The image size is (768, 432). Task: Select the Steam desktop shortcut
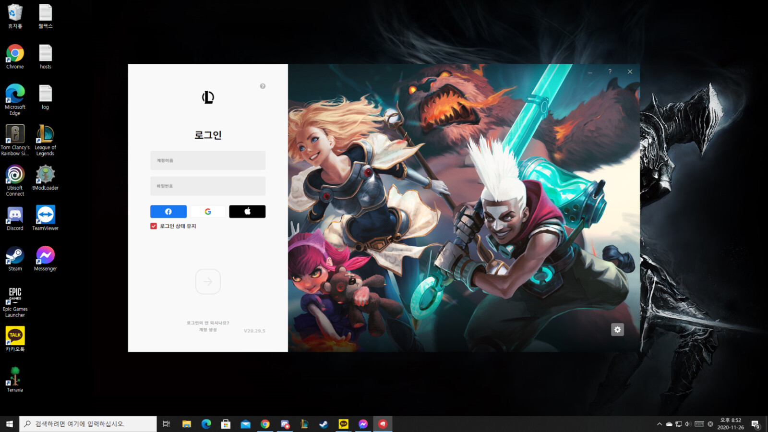(x=15, y=259)
